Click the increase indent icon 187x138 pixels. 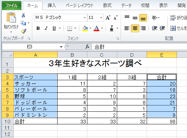point(162,28)
